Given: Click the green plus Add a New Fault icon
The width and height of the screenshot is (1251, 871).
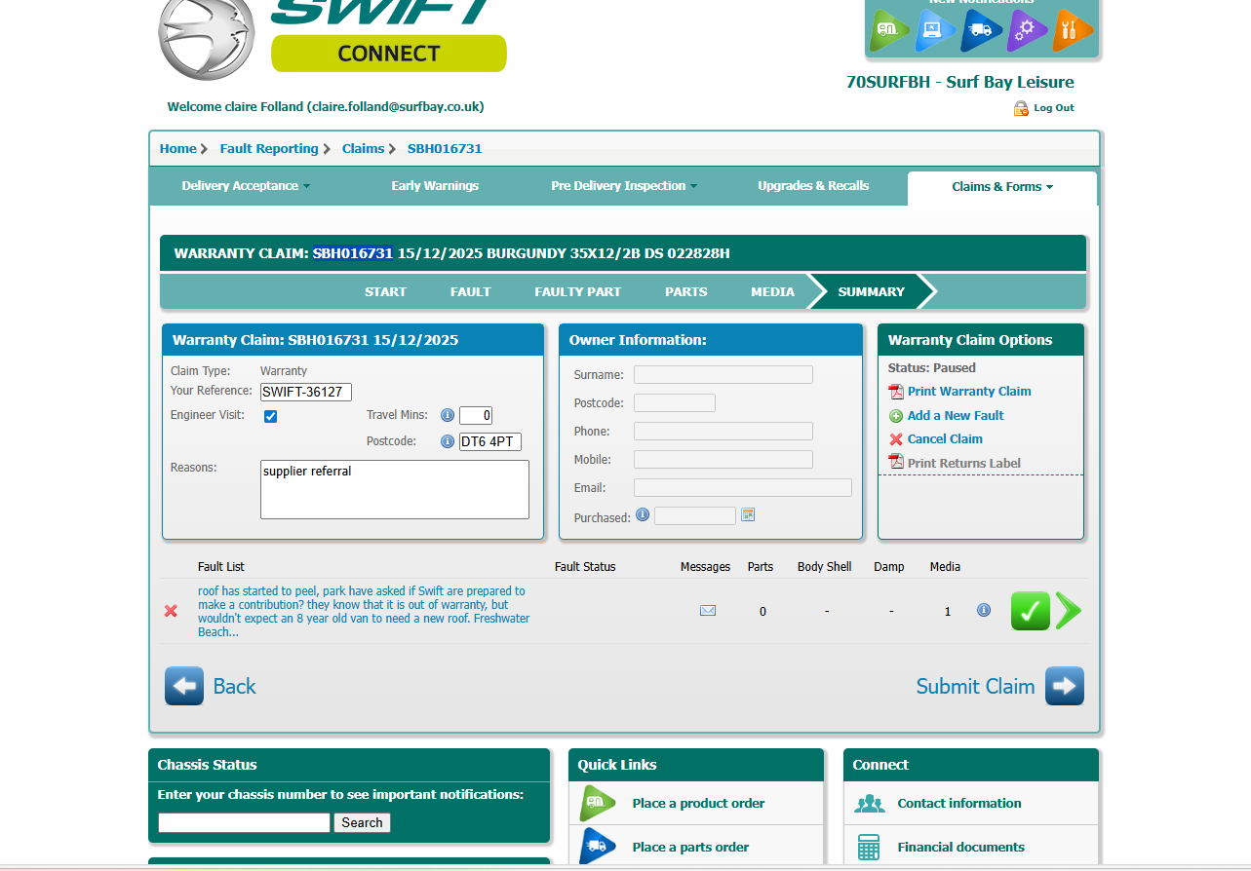Looking at the screenshot, I should coord(896,416).
